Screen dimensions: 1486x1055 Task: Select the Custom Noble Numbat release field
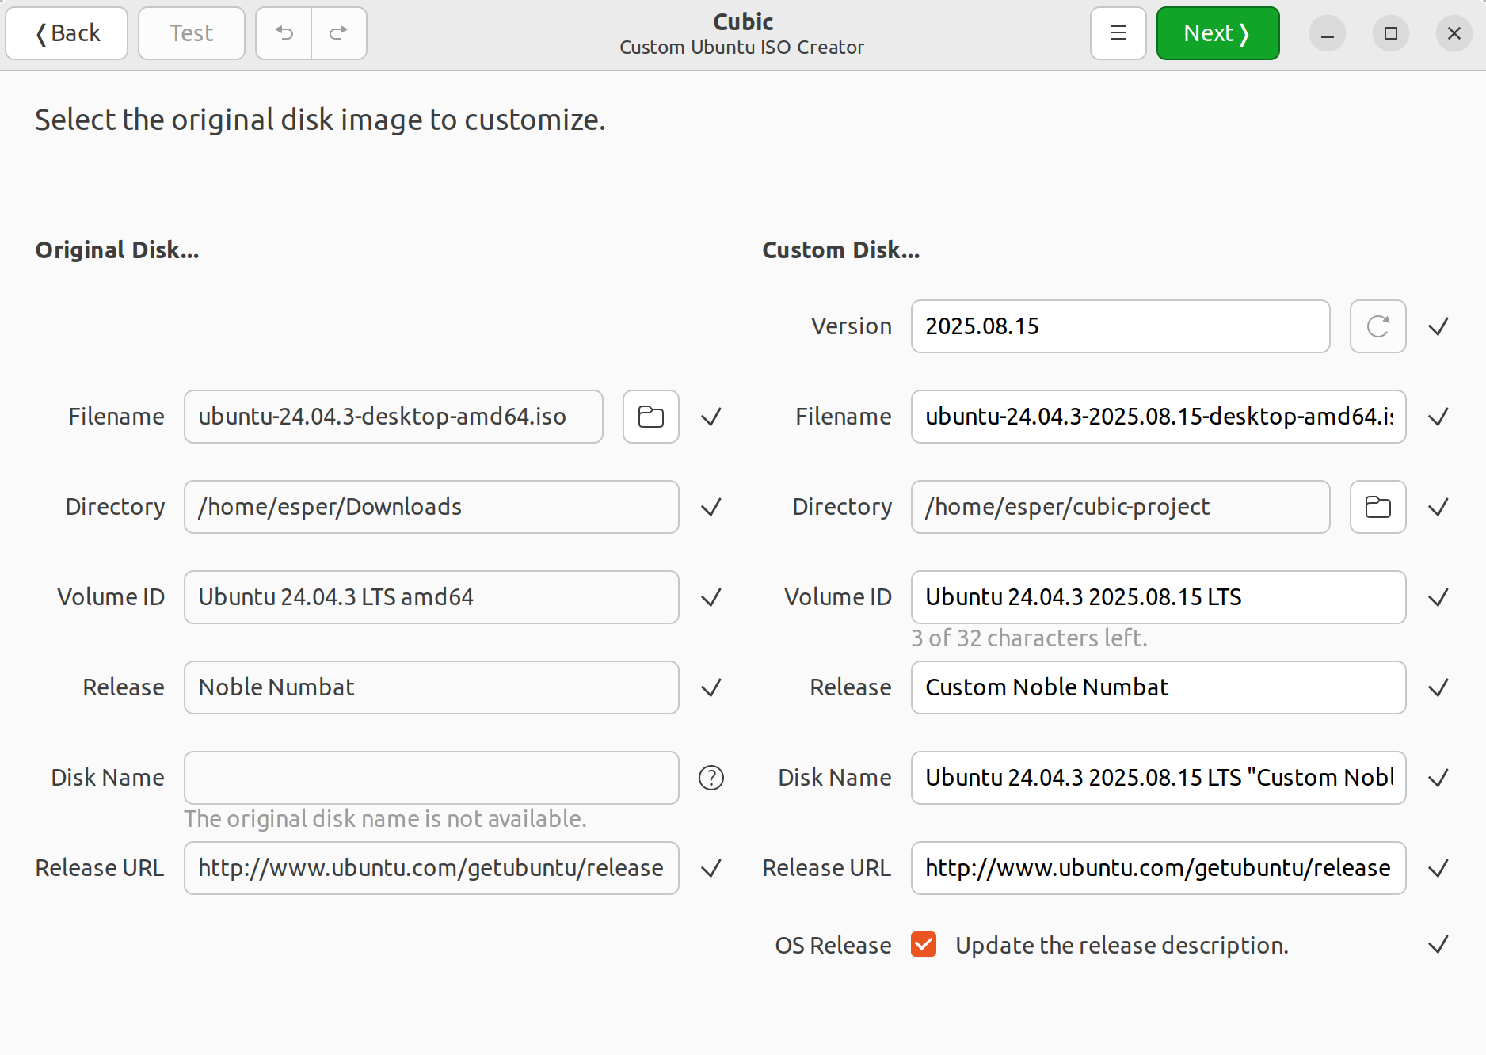pyautogui.click(x=1157, y=687)
